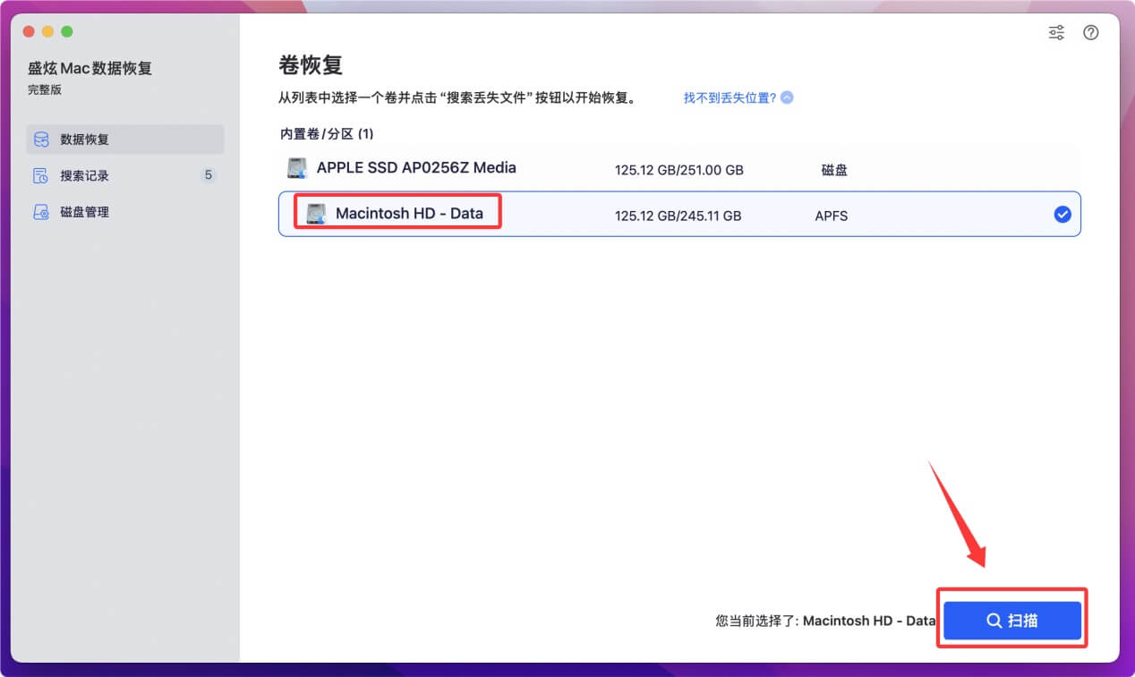
Task: Select the APPLE SSD AP0256Z Media row
Action: [627, 167]
